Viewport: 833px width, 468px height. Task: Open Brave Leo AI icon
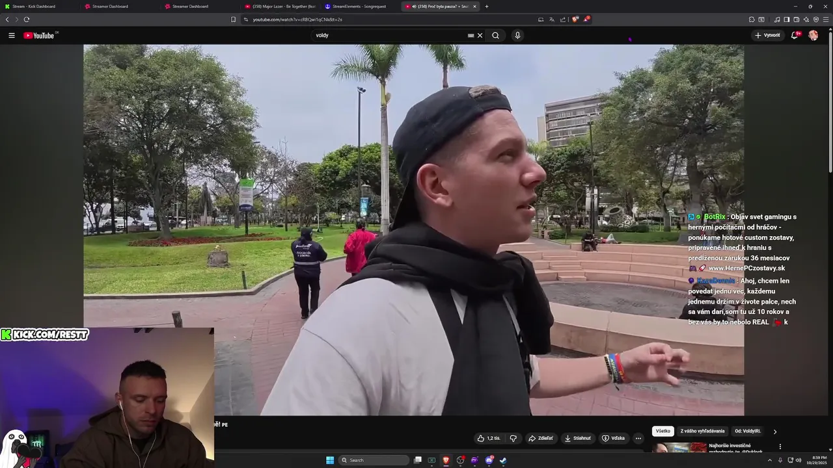[x=806, y=19]
